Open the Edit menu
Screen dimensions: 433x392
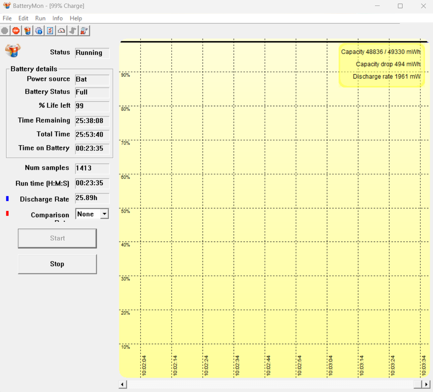pos(23,18)
